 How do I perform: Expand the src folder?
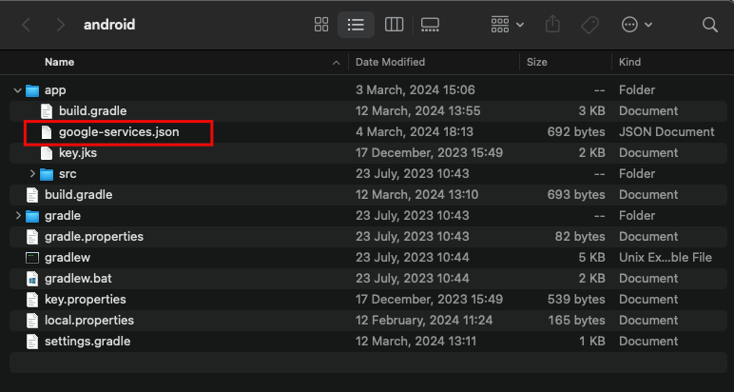[x=32, y=174]
